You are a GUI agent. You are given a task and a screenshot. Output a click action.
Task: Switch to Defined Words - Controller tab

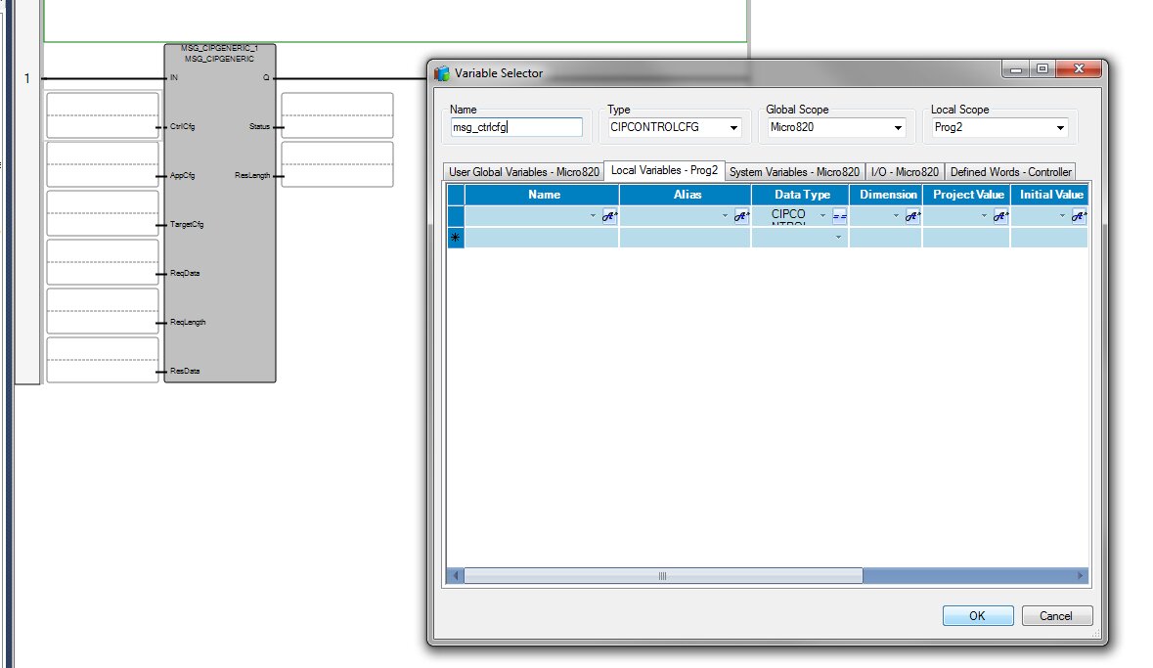click(1010, 171)
